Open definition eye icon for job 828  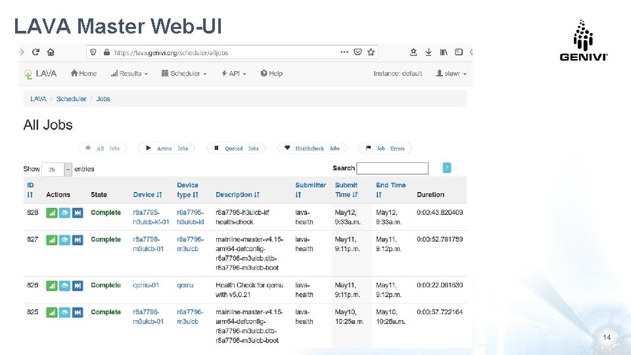[64, 213]
